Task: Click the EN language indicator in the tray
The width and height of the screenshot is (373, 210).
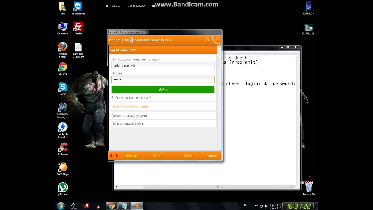Action: (245, 206)
